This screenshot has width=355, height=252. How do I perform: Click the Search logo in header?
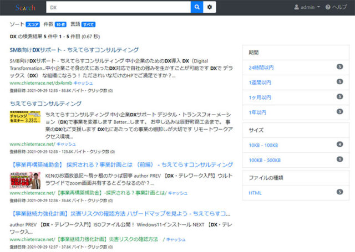(x=26, y=7)
